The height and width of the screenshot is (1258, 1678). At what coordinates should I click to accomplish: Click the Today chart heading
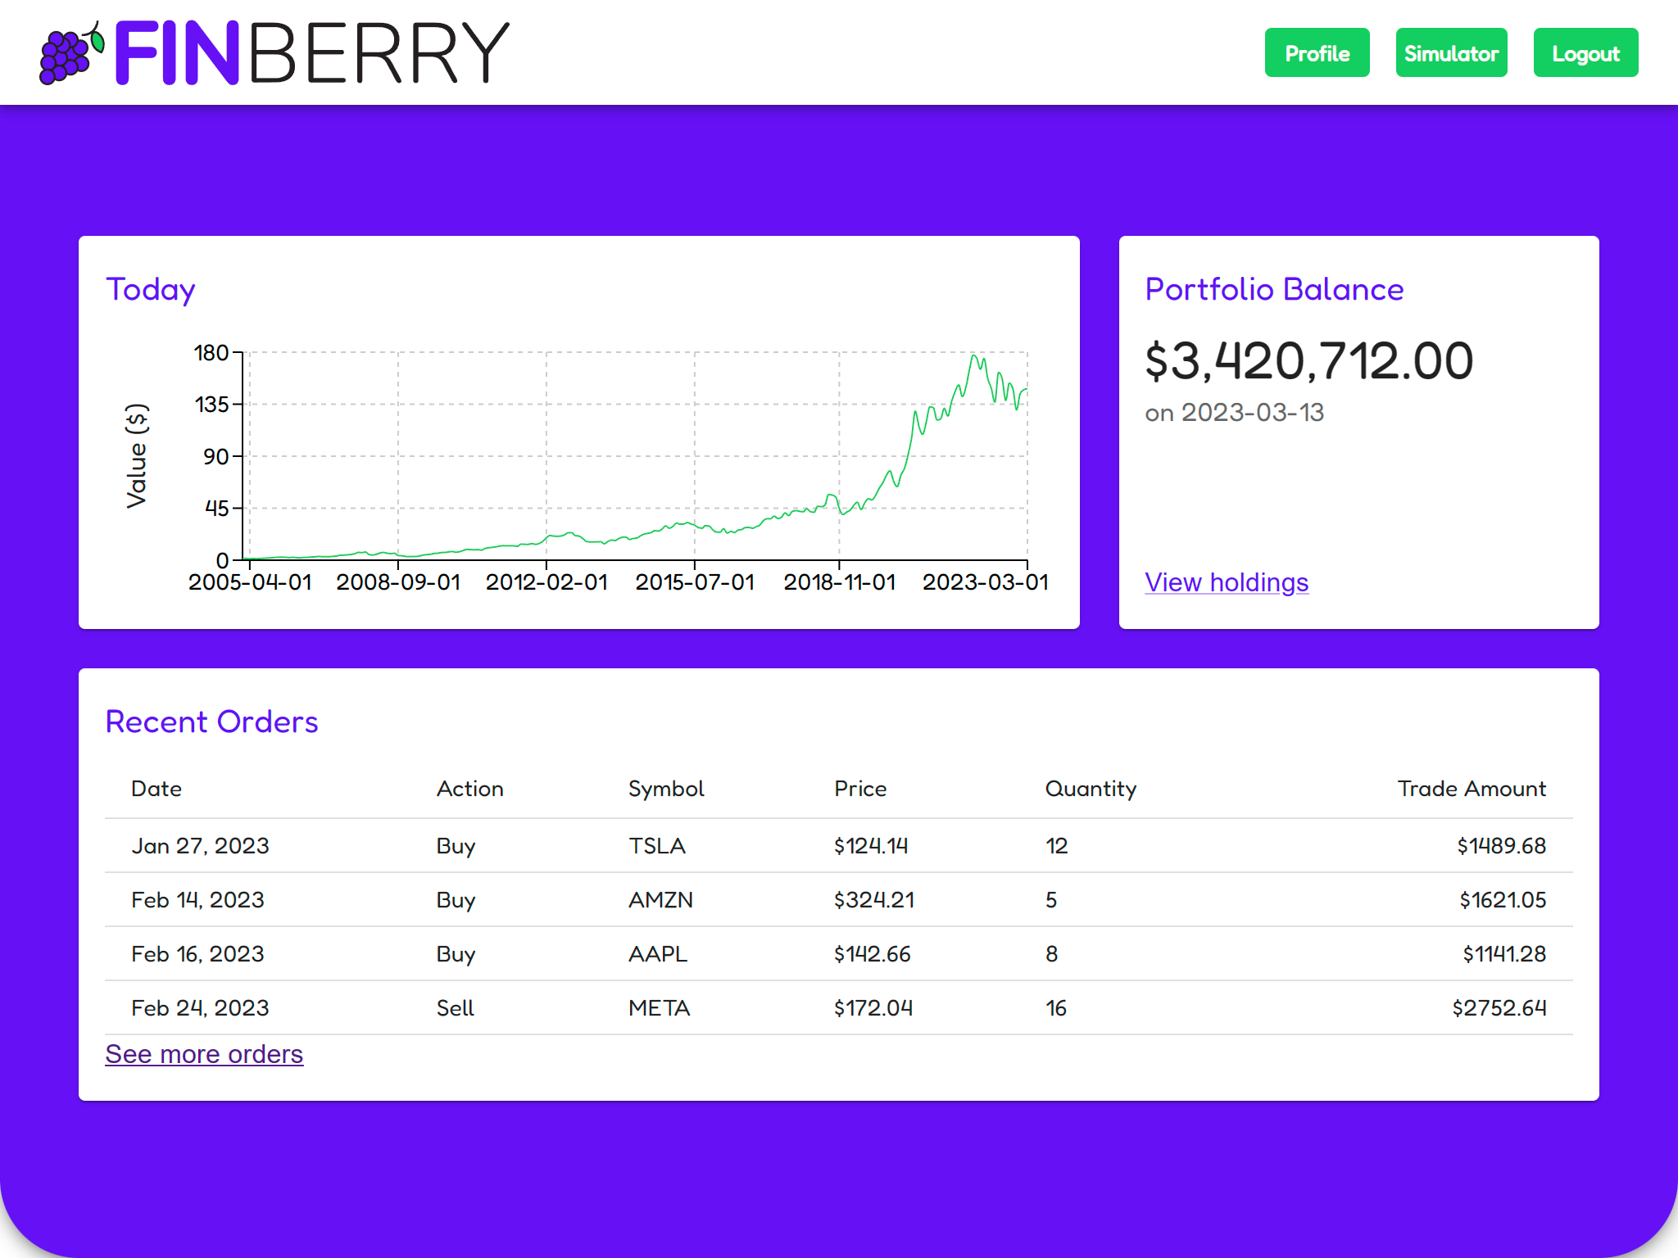[150, 288]
